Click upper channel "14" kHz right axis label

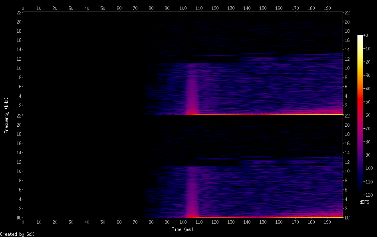coord(347,50)
